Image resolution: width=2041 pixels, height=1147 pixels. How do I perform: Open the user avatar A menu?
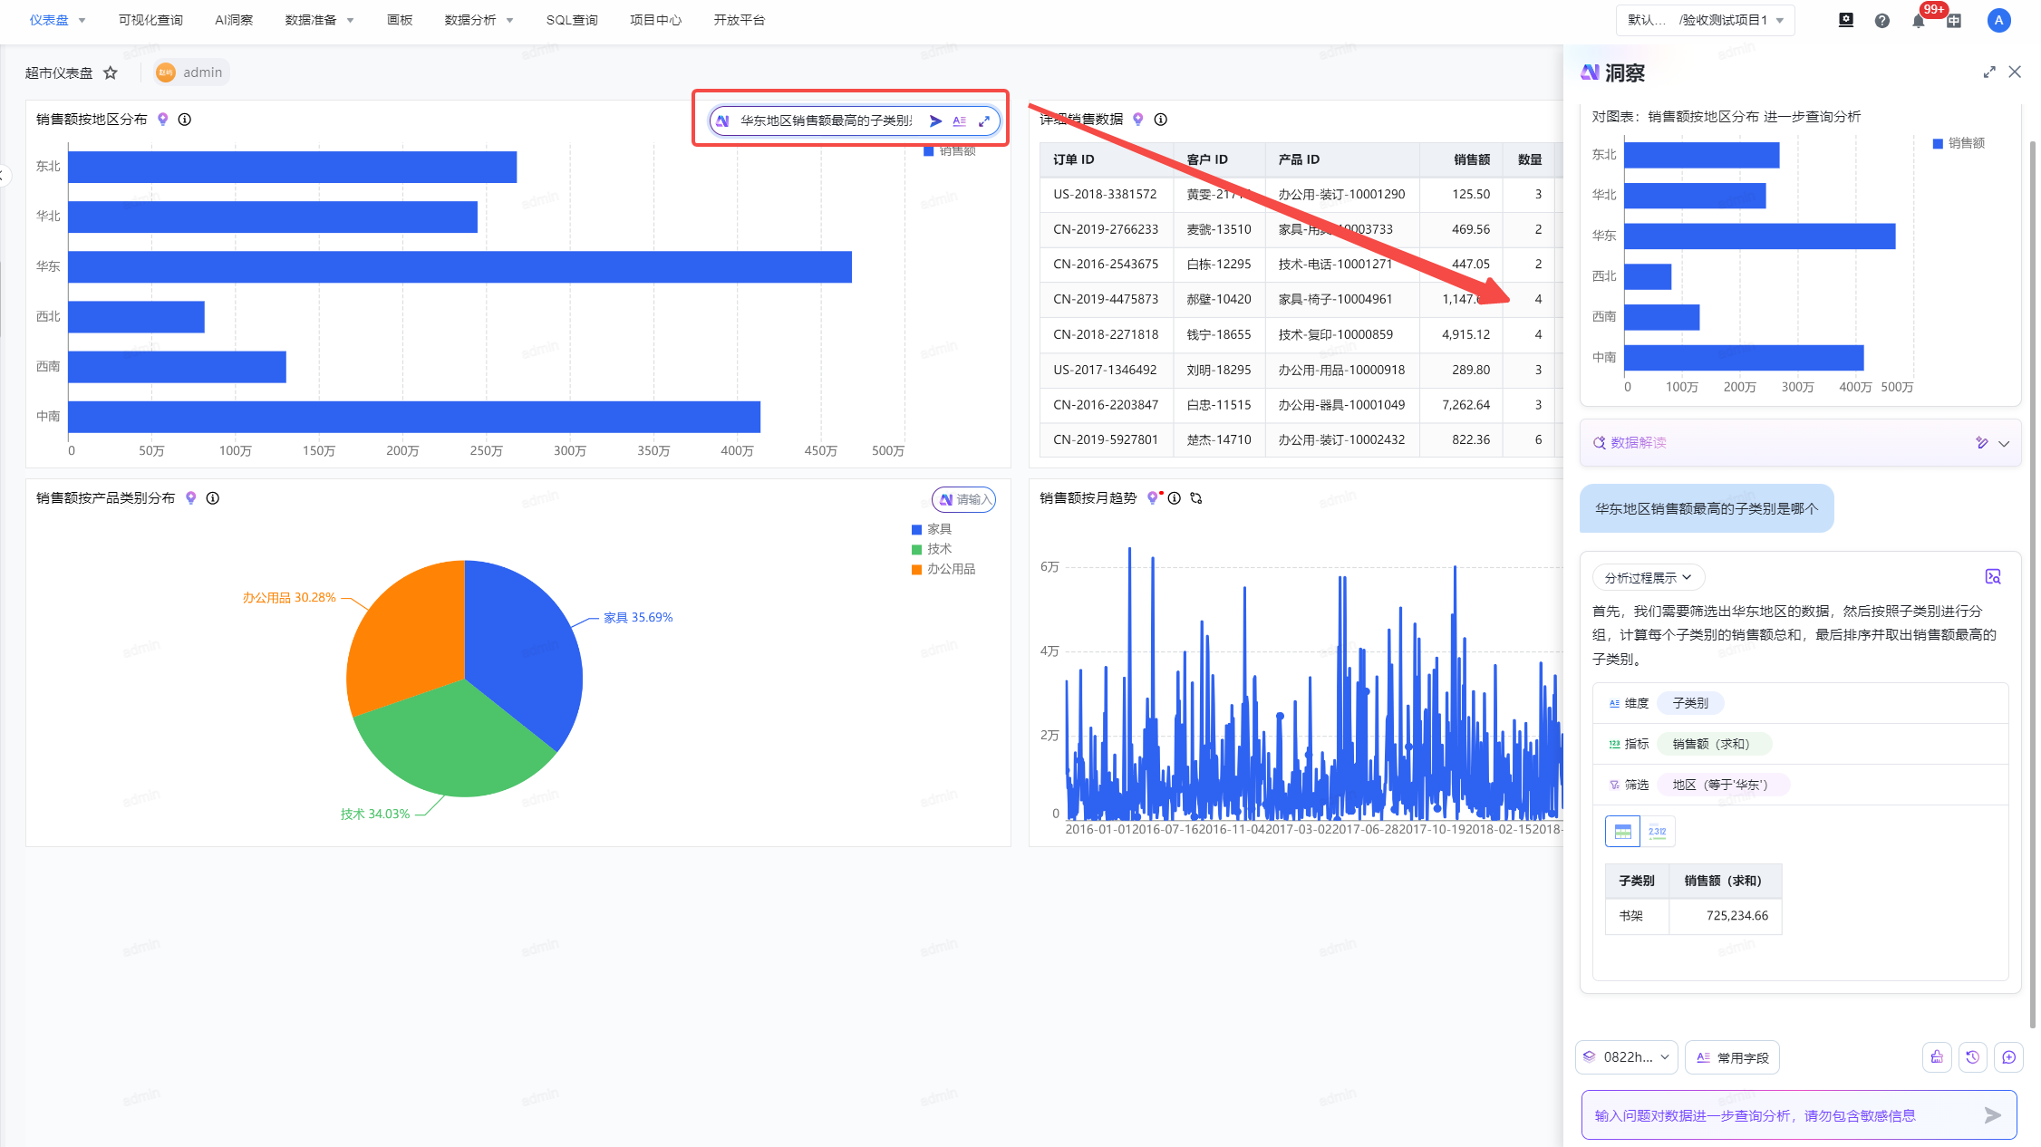1999,20
